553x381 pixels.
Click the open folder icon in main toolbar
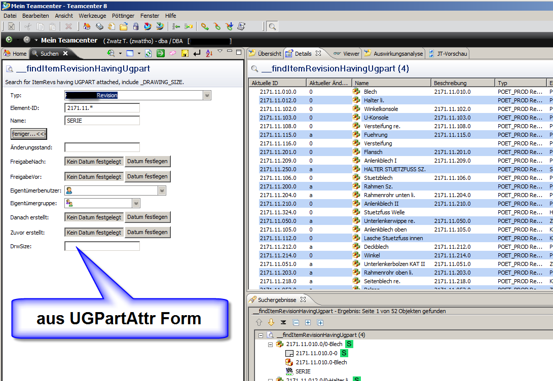[124, 26]
